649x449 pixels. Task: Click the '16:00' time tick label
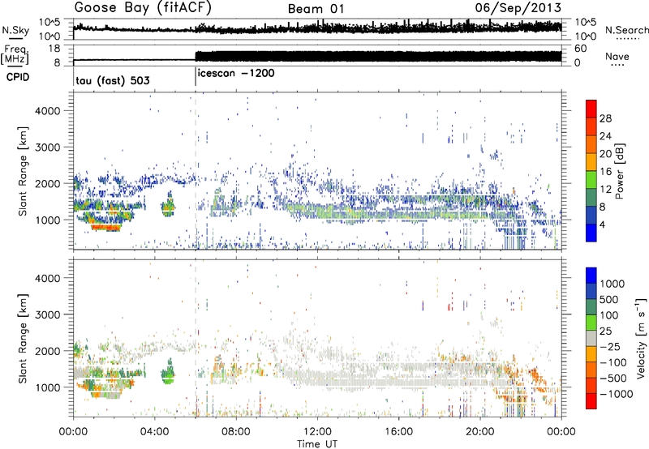click(x=398, y=432)
